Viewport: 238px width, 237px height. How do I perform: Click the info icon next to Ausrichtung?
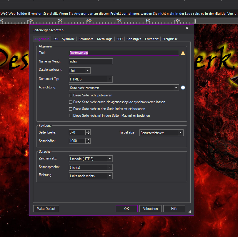point(183,88)
